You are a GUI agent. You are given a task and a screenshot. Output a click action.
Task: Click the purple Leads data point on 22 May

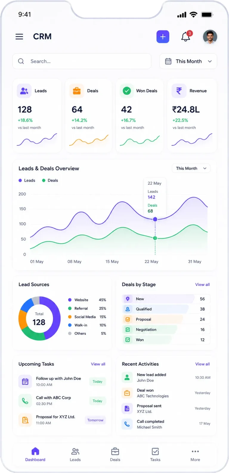(x=155, y=219)
